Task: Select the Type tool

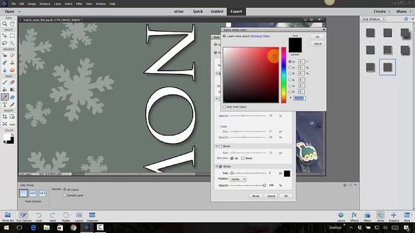Action: click(5, 105)
